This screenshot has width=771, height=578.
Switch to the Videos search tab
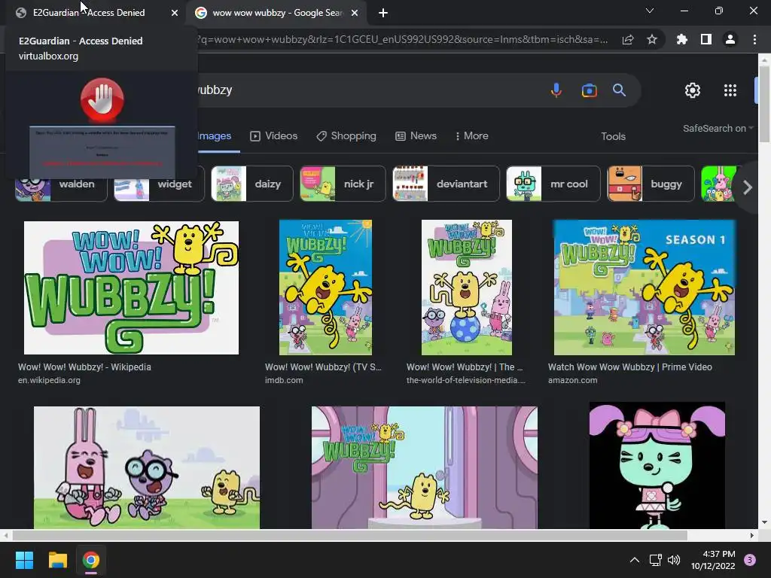click(274, 136)
